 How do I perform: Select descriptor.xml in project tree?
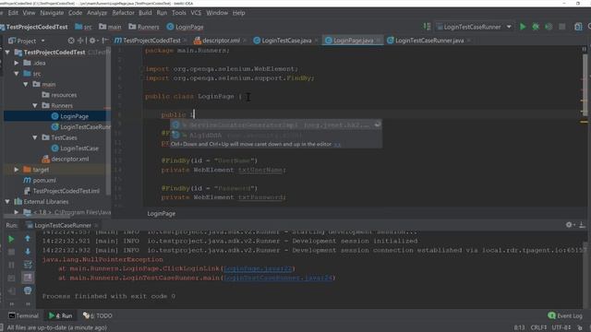point(70,159)
